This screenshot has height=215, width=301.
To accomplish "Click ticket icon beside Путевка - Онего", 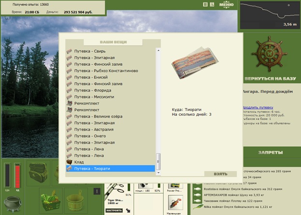I will pyautogui.click(x=69, y=136).
